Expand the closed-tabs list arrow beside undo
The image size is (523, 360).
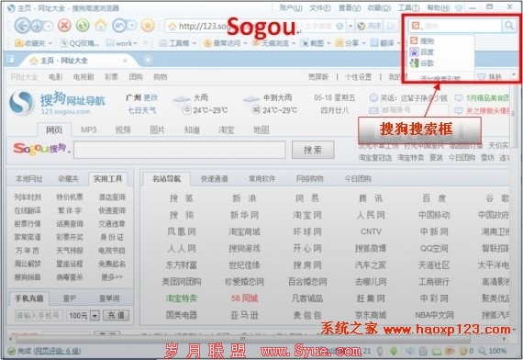(132, 26)
